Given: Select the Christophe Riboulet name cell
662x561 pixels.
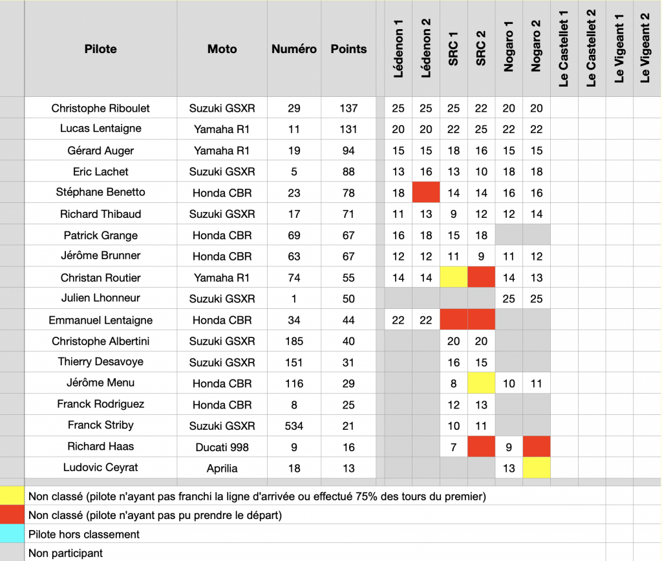Looking at the screenshot, I should coord(100,108).
